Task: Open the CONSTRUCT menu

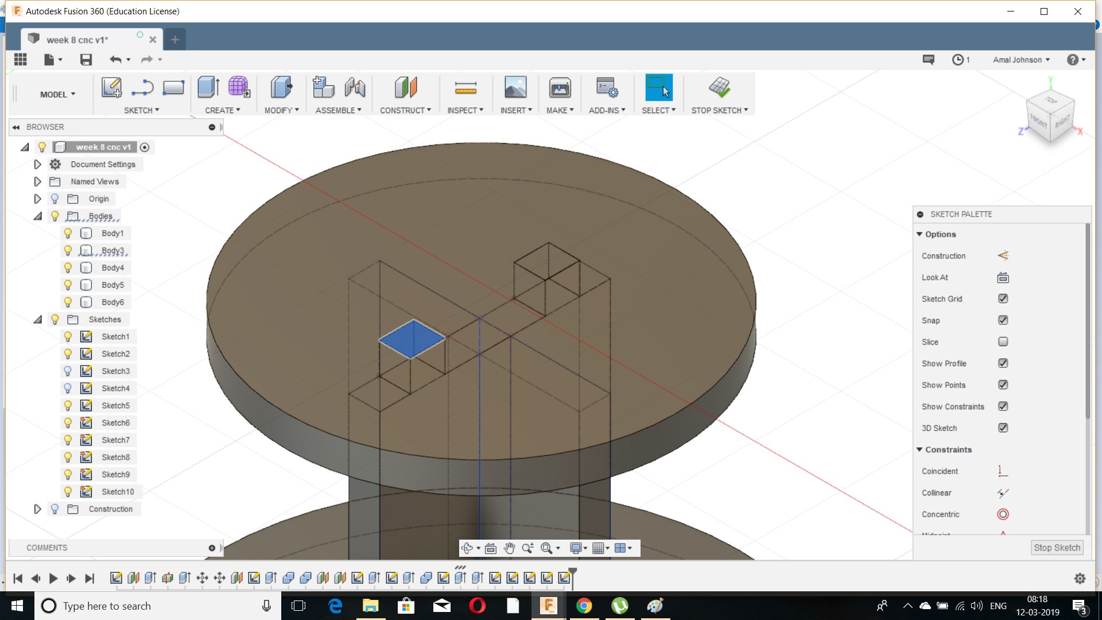Action: 405,110
